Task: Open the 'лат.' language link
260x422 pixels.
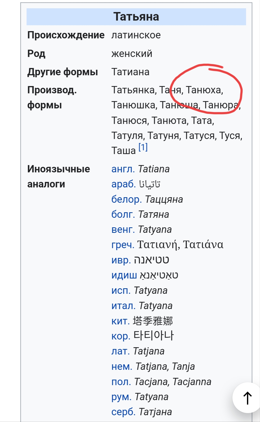Action: pyautogui.click(x=120, y=351)
